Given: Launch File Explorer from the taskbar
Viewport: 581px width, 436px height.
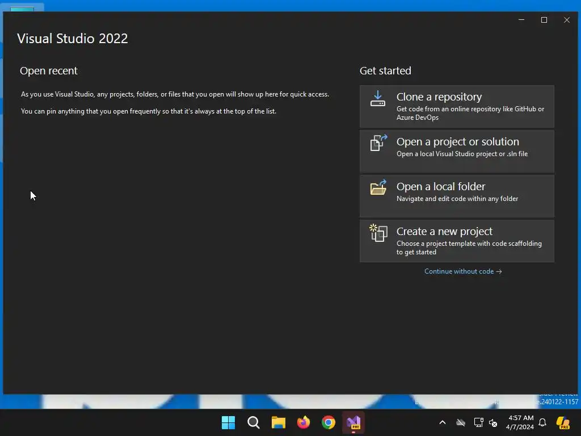Looking at the screenshot, I should pyautogui.click(x=278, y=422).
